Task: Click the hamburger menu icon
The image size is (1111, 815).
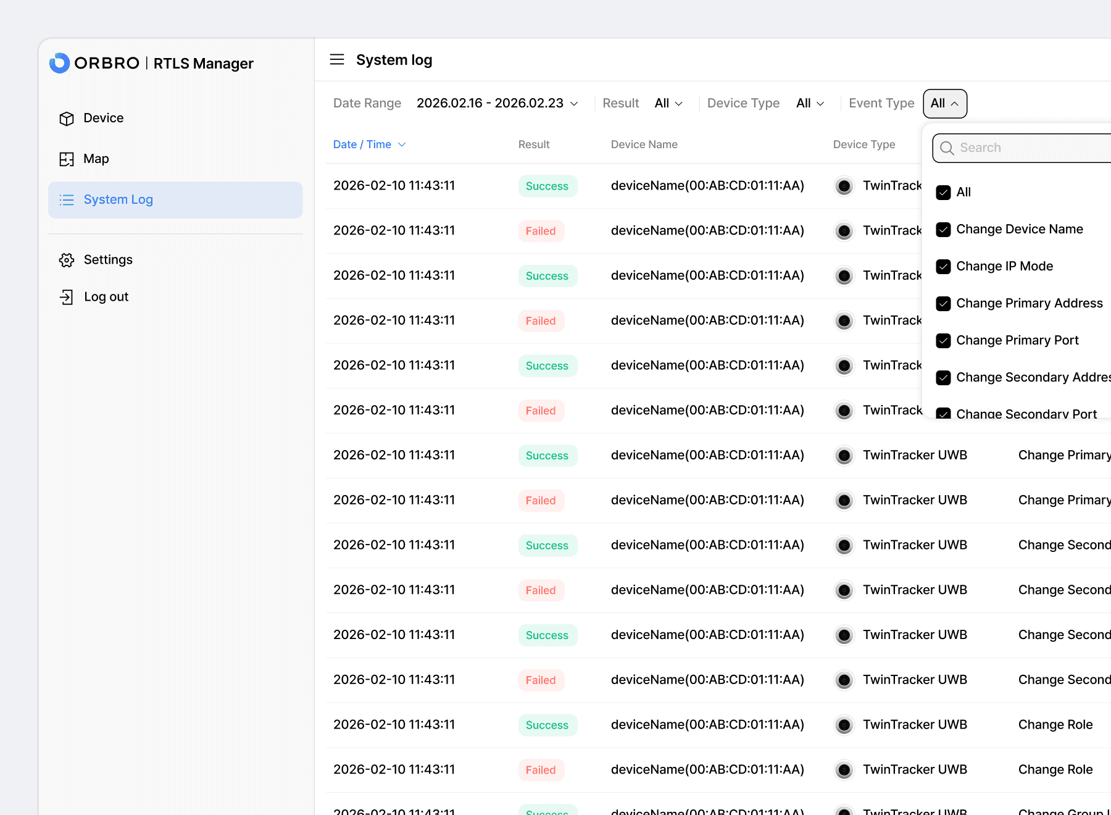Action: [337, 60]
